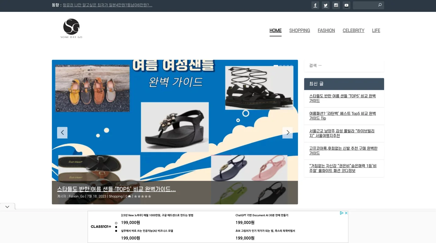Open recent post '여름패션? 라탄백 베스트 Top5'
The height and width of the screenshot is (243, 436).
342,116
